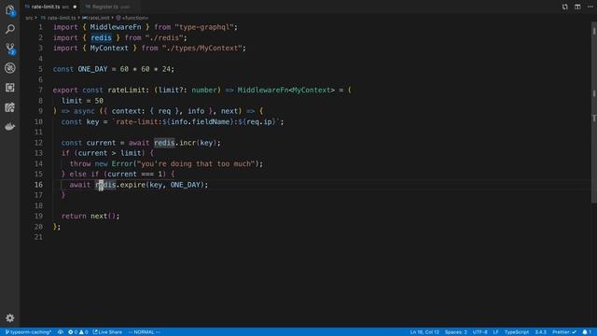Click MyContext in the line 3 import
This screenshot has width=597, height=336.
[109, 48]
